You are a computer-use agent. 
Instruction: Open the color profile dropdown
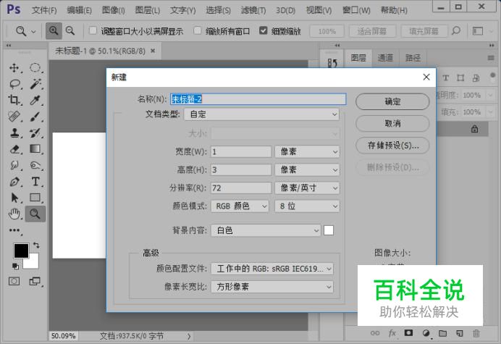272,269
